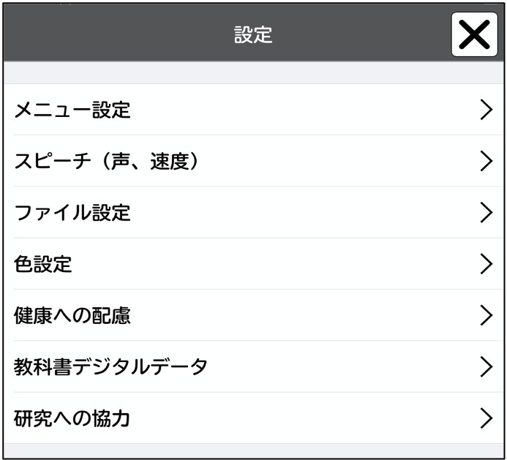Tap the chevron for 色設定
Image resolution: width=507 pixels, height=460 pixels.
[487, 263]
